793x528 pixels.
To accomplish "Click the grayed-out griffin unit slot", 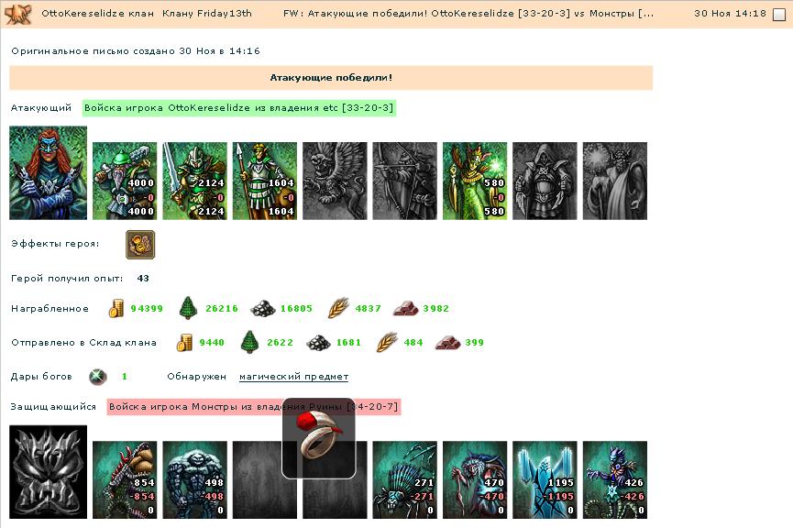I will pyautogui.click(x=335, y=181).
